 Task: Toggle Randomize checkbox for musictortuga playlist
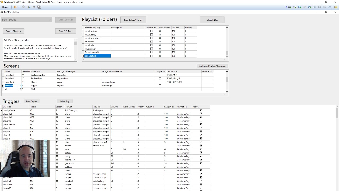pyautogui.click(x=151, y=31)
